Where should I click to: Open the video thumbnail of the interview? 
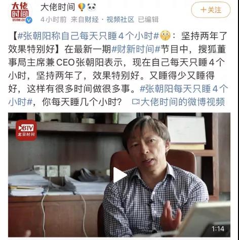119,175
